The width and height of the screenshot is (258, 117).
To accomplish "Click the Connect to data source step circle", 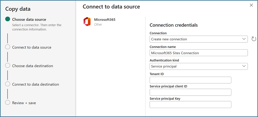I will point(8,47).
